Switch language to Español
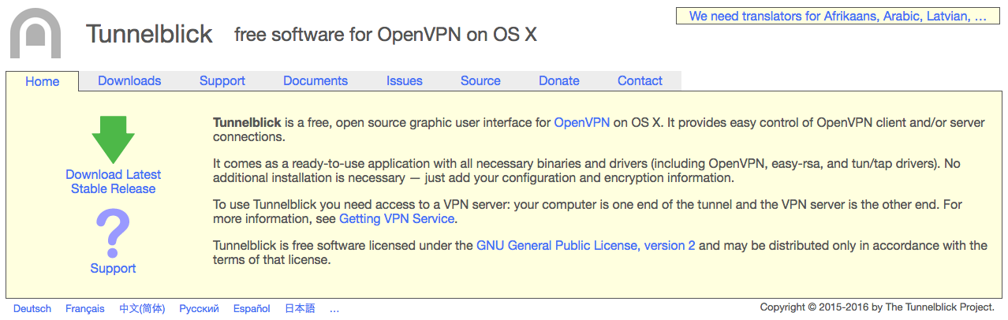This screenshot has width=1008, height=320. [x=252, y=308]
